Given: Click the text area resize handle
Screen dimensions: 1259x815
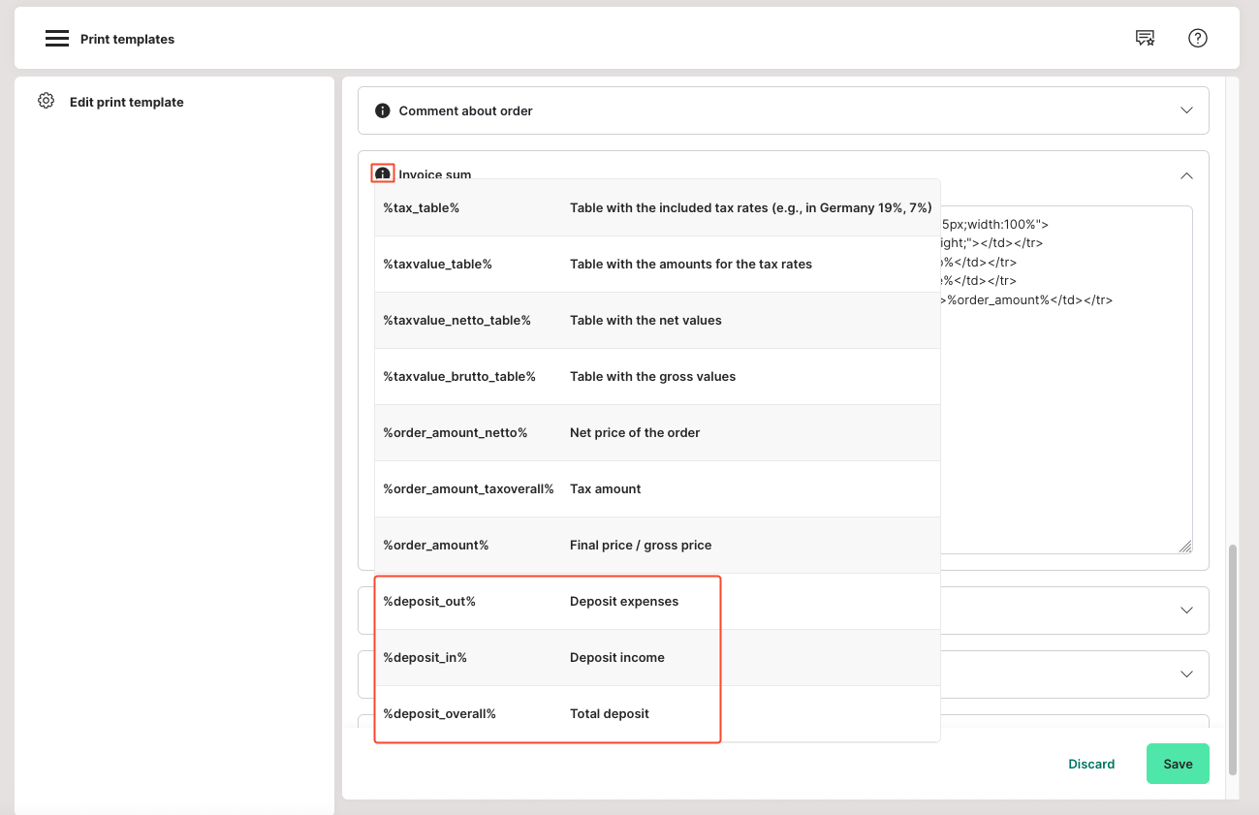Looking at the screenshot, I should [1185, 547].
